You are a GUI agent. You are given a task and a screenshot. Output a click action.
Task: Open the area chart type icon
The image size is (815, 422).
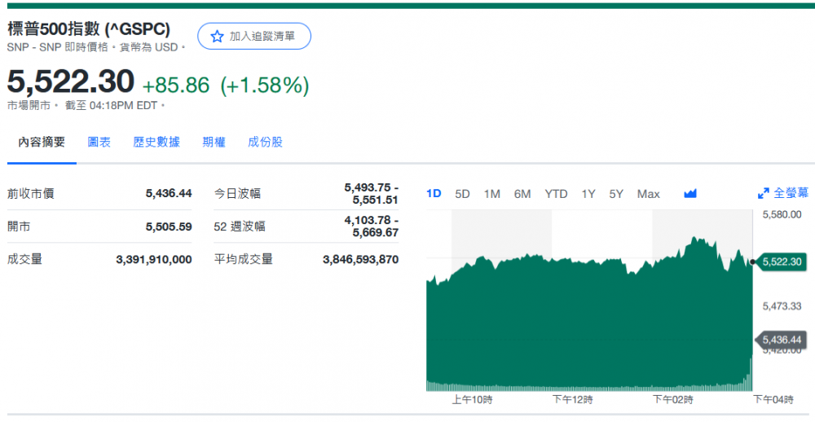pos(690,194)
